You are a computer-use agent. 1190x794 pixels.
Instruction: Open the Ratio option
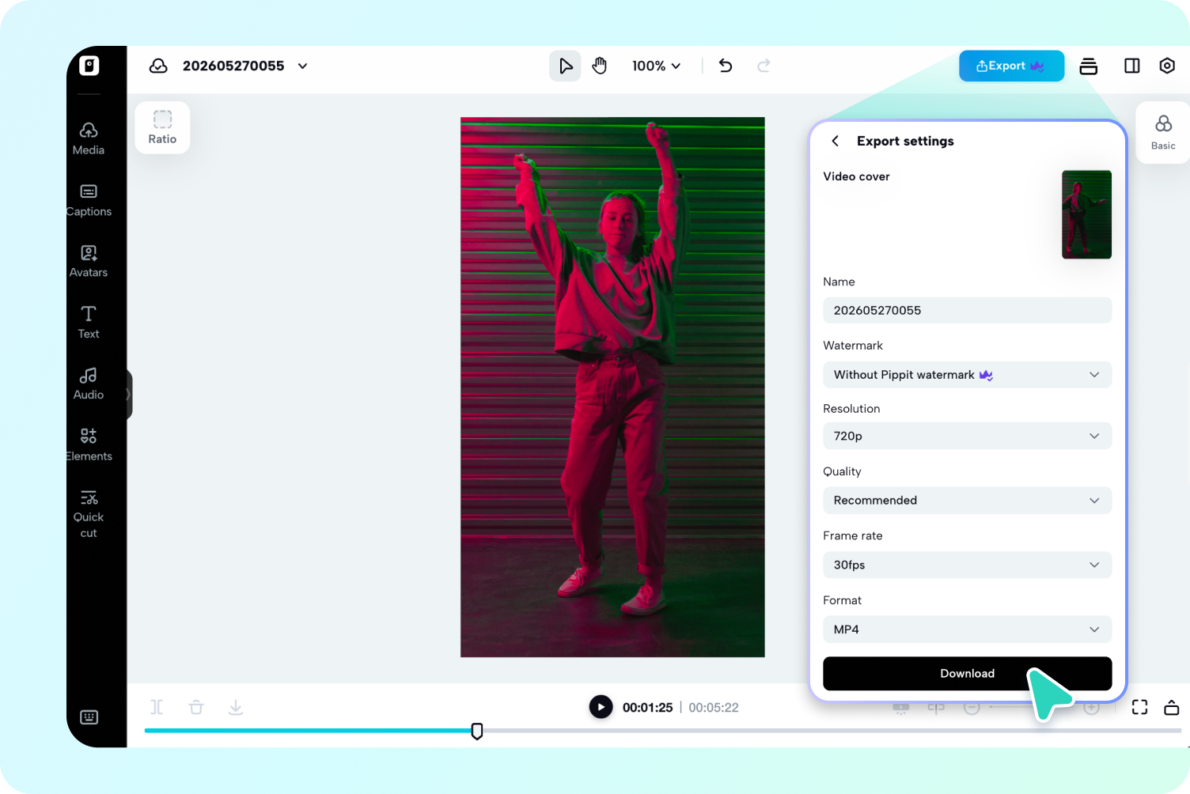pos(162,127)
